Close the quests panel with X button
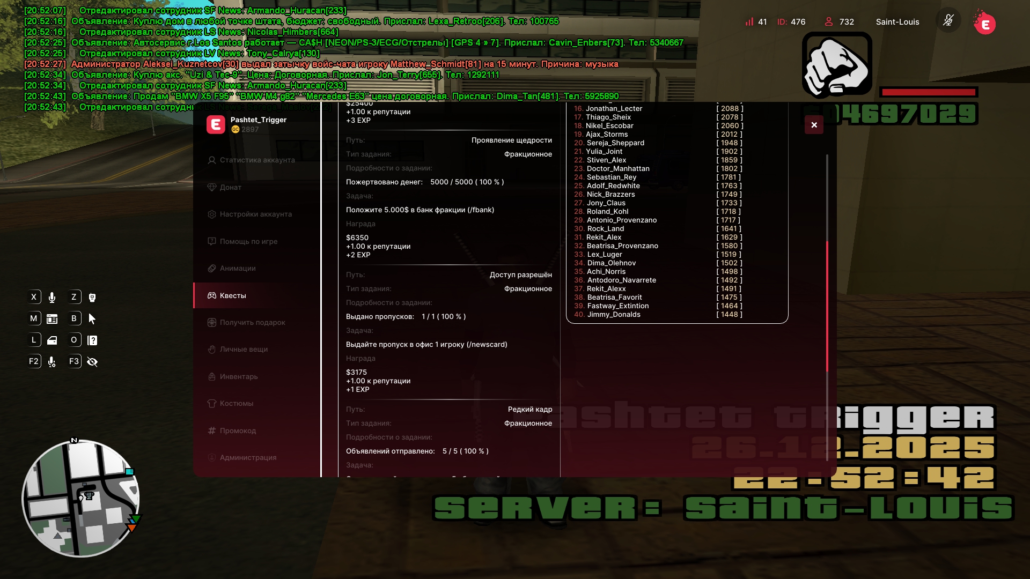This screenshot has height=579, width=1030. [x=814, y=125]
